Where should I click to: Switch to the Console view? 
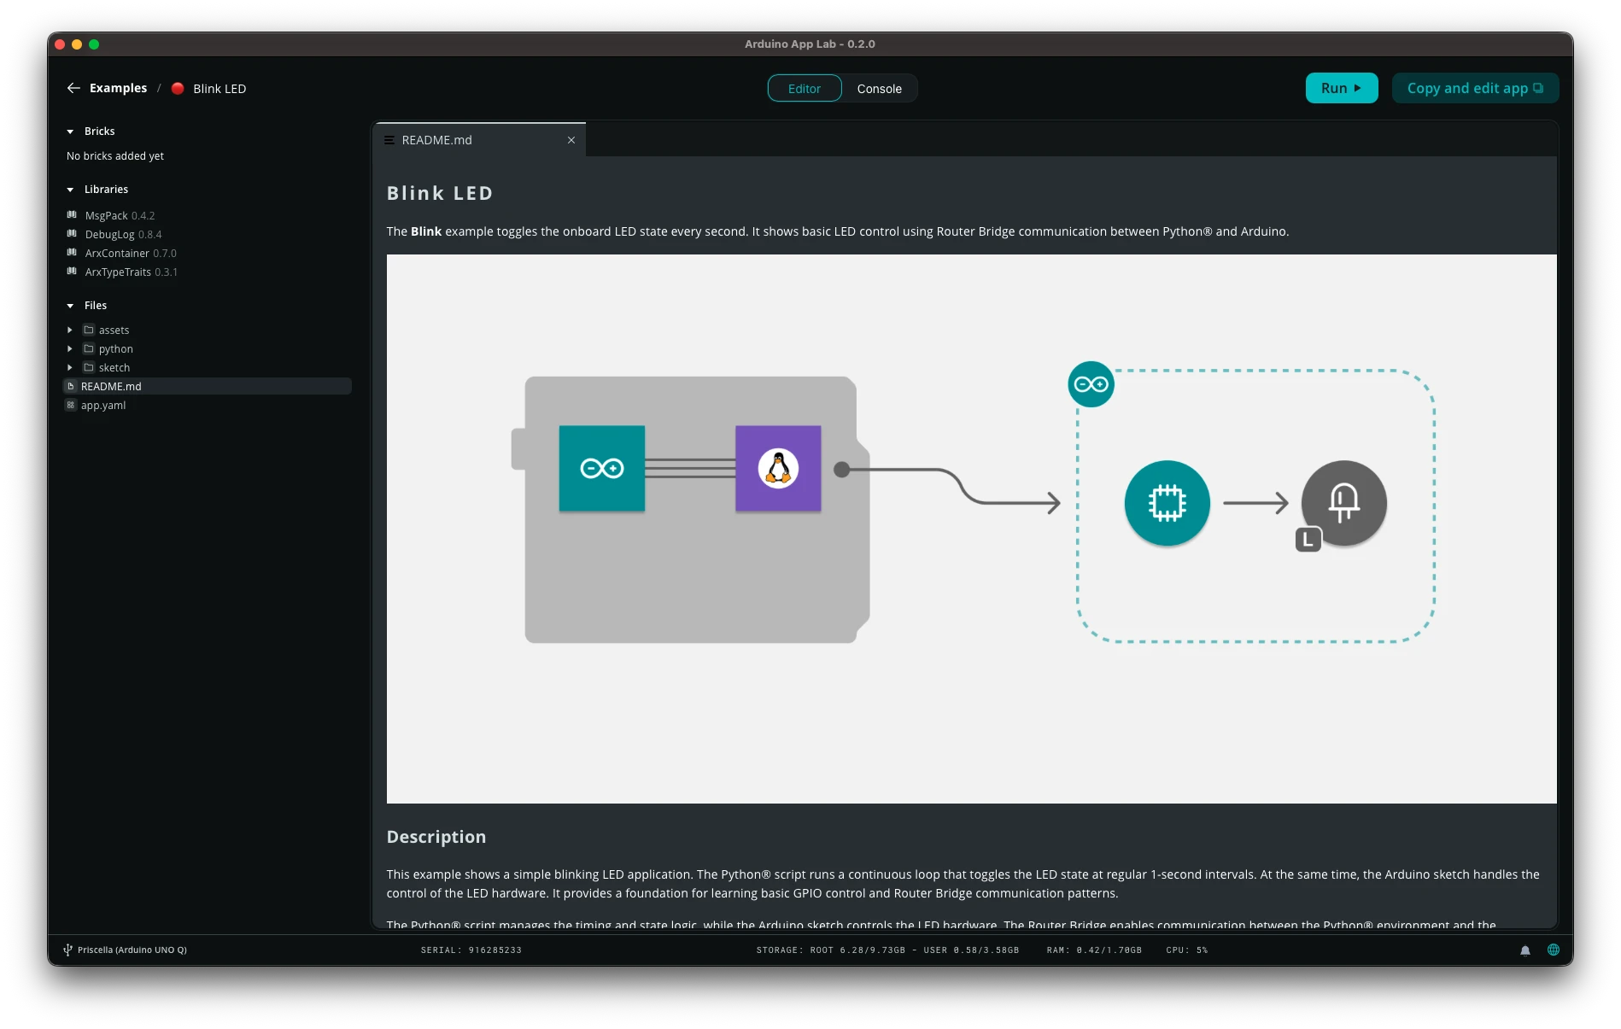pos(879,88)
